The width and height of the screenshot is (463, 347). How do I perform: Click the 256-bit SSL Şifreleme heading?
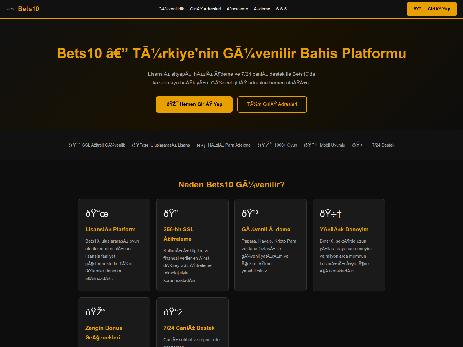[179, 234]
